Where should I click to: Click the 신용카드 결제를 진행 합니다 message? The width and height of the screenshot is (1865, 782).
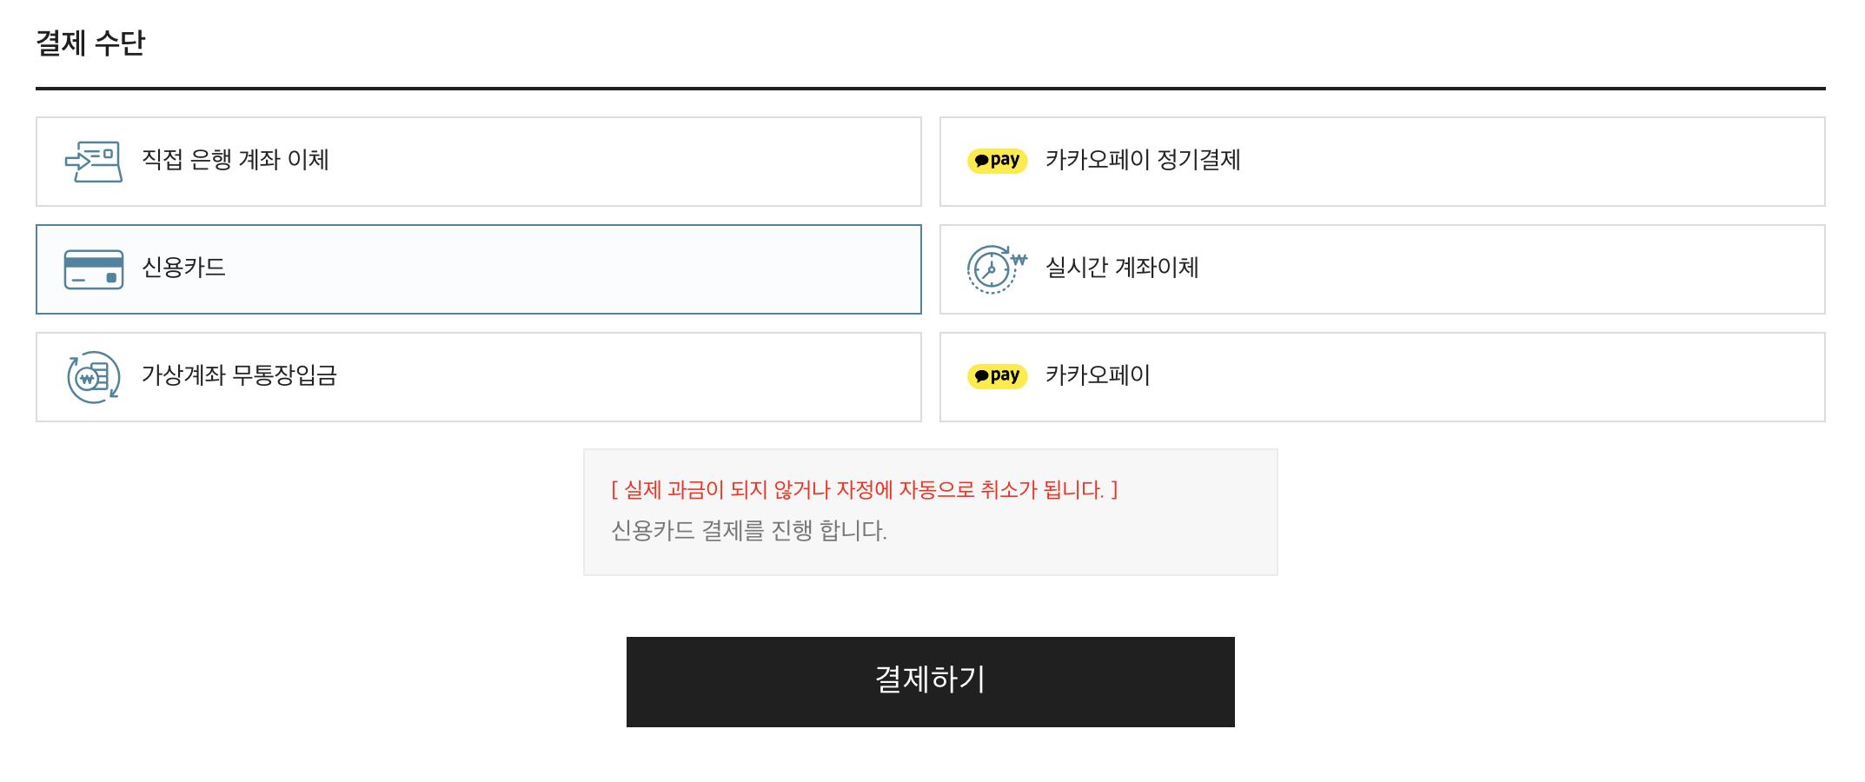pyautogui.click(x=748, y=531)
